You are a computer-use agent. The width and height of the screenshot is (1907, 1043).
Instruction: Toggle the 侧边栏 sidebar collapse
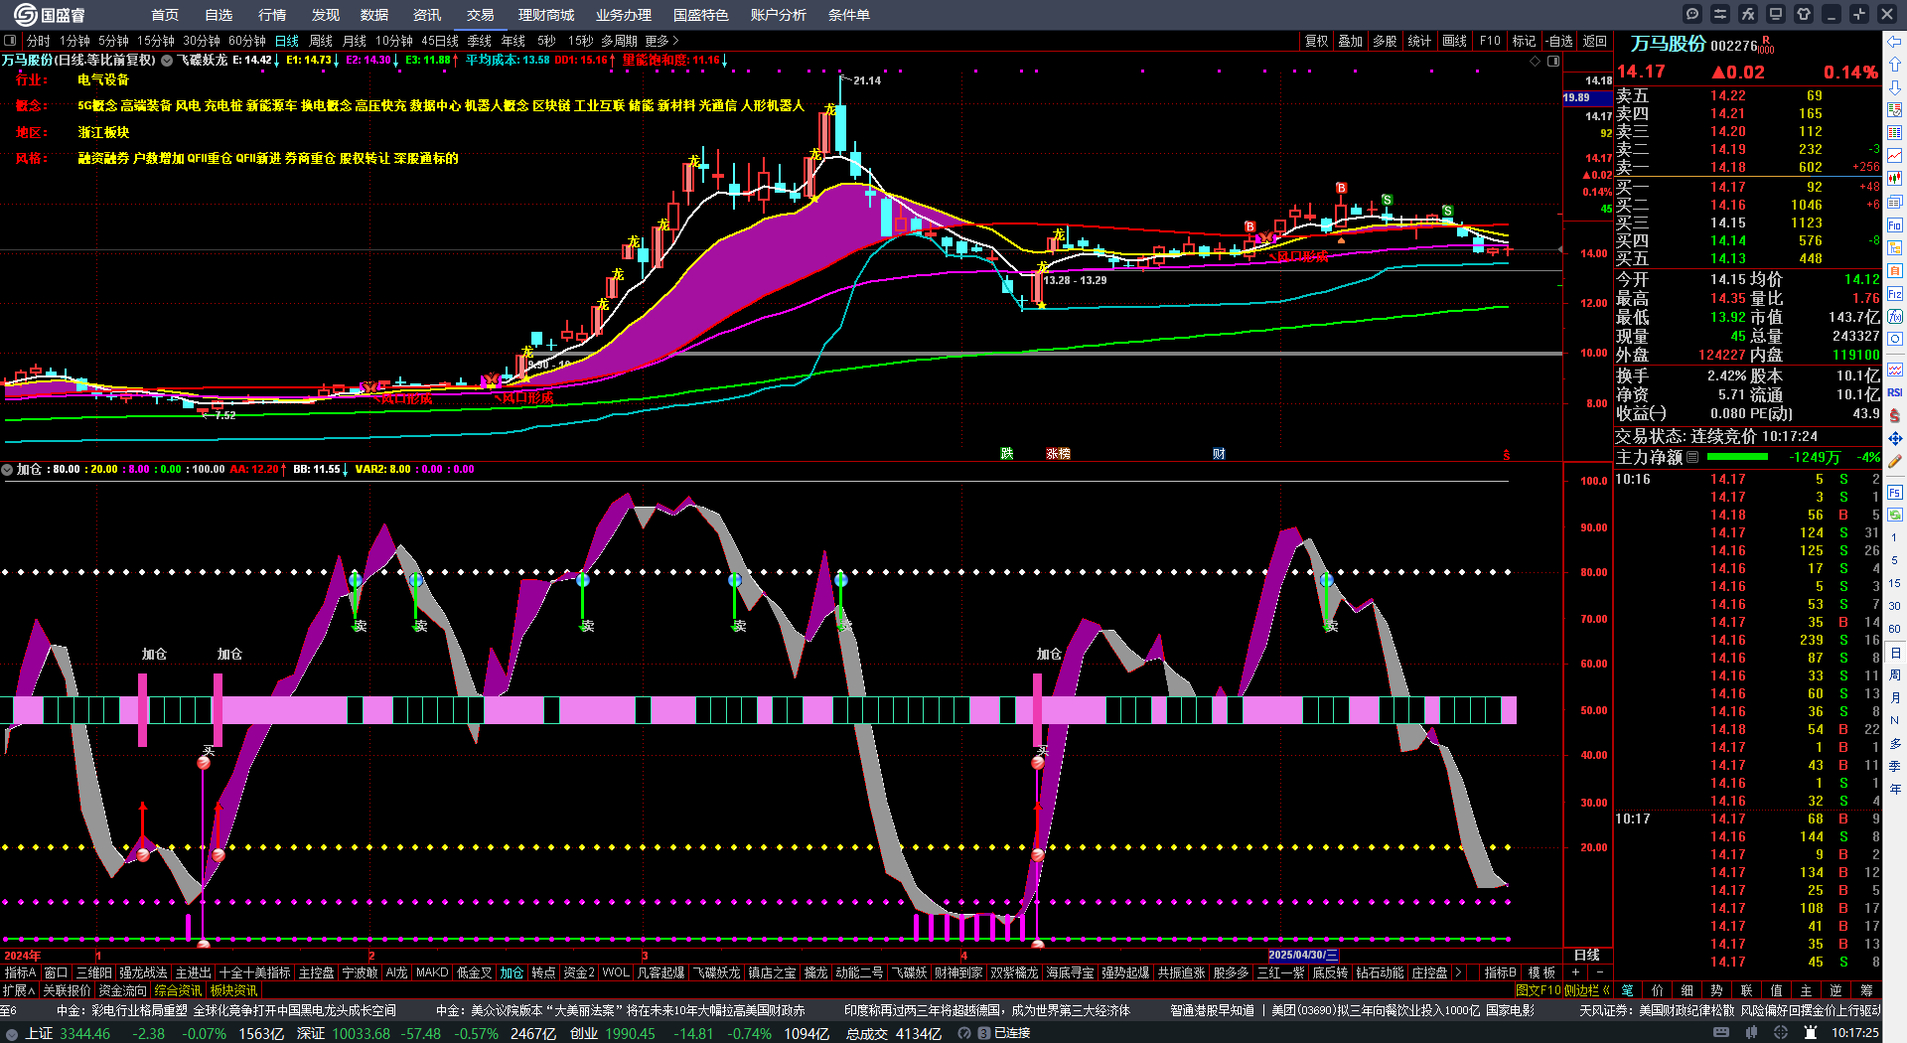coord(1587,990)
